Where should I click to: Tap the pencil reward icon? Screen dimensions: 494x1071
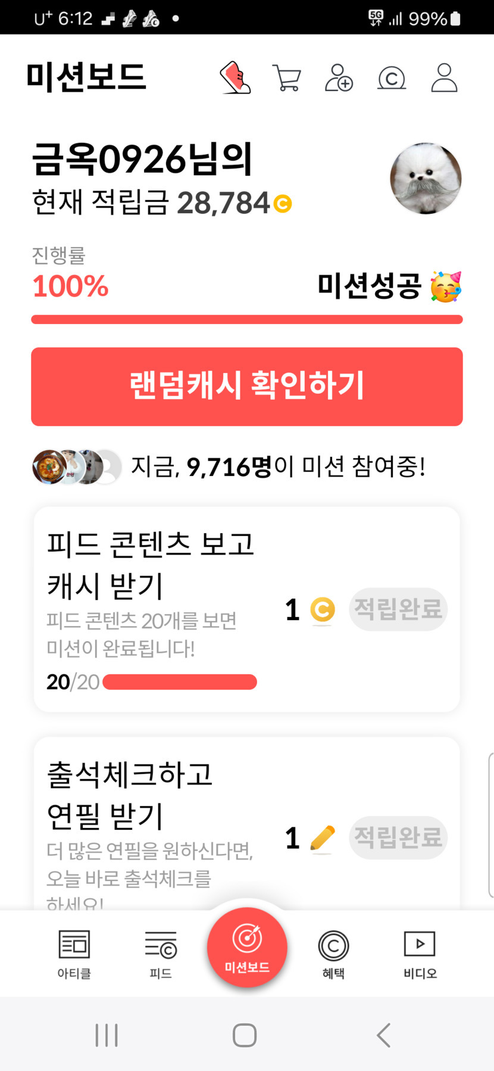323,838
